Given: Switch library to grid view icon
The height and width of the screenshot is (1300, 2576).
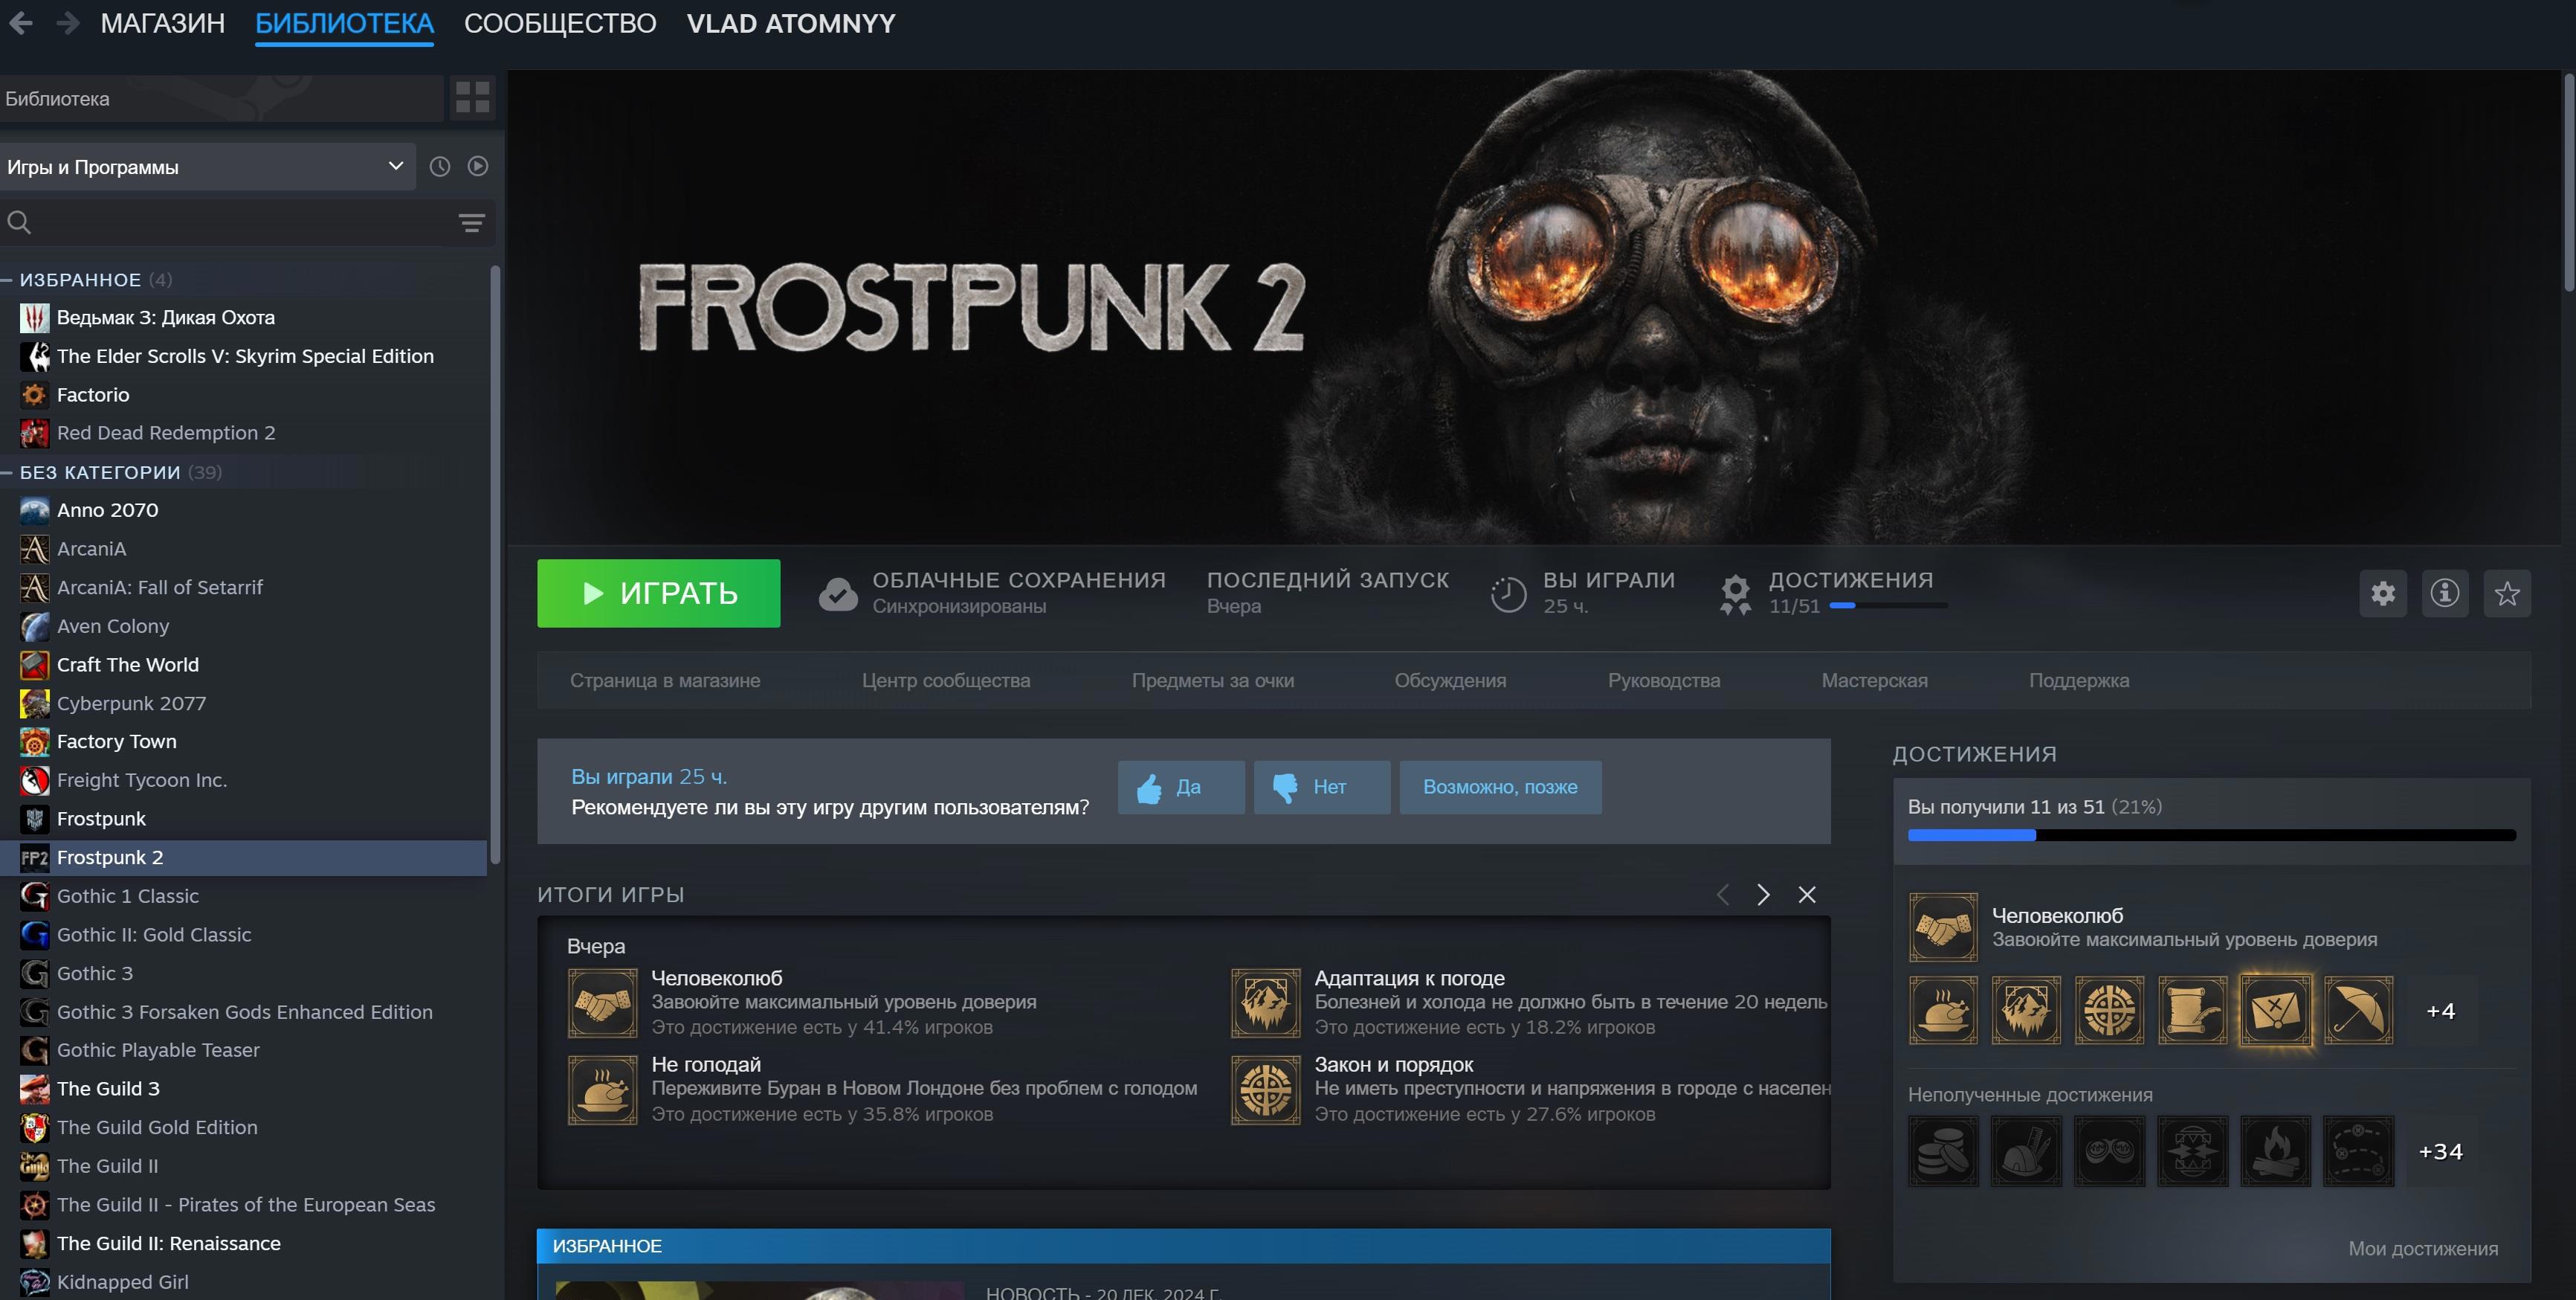Looking at the screenshot, I should pyautogui.click(x=472, y=98).
